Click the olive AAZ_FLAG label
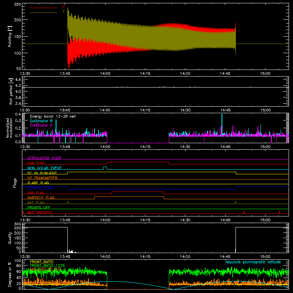Screen dimensions: 293x293 pyautogui.click(x=36, y=203)
